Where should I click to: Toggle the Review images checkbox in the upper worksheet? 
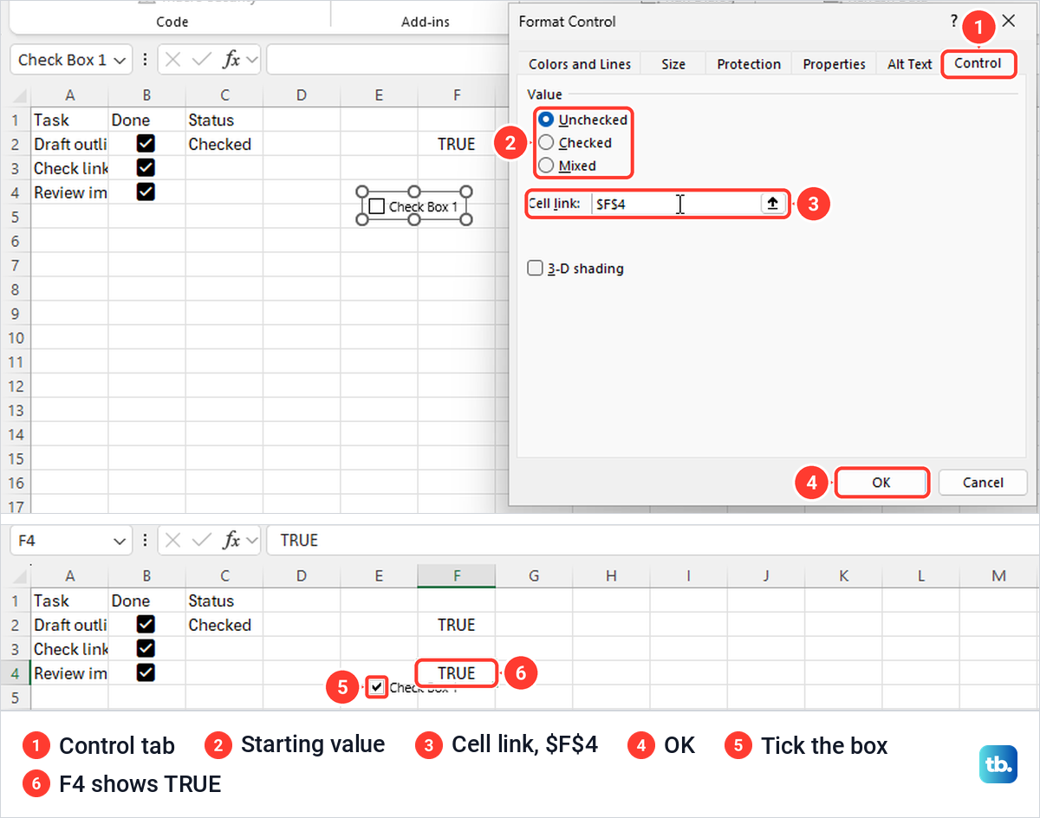146,192
